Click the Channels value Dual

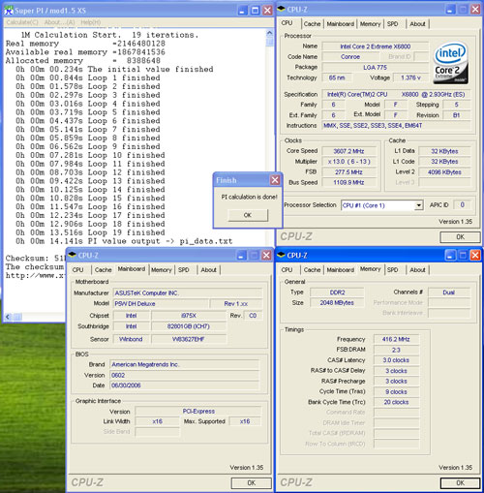pyautogui.click(x=449, y=293)
